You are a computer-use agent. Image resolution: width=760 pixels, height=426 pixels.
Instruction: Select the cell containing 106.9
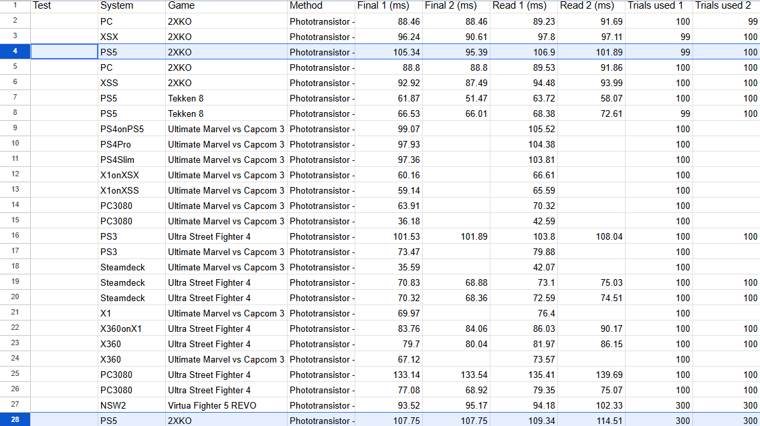point(523,51)
